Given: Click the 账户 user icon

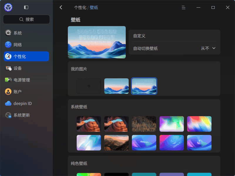Looking at the screenshot, I should [x=8, y=92].
